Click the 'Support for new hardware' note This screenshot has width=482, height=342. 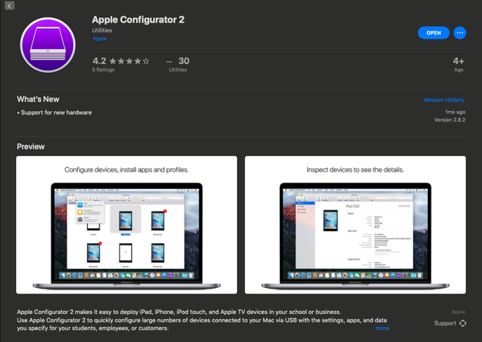coord(55,112)
